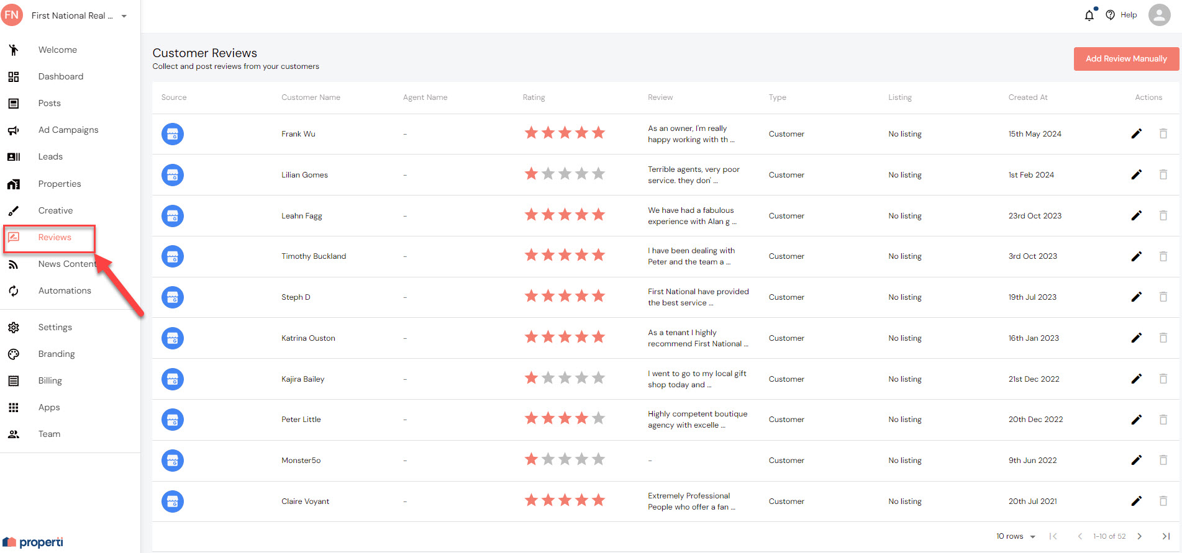This screenshot has width=1182, height=553.
Task: Go to first page of reviews
Action: point(1053,536)
